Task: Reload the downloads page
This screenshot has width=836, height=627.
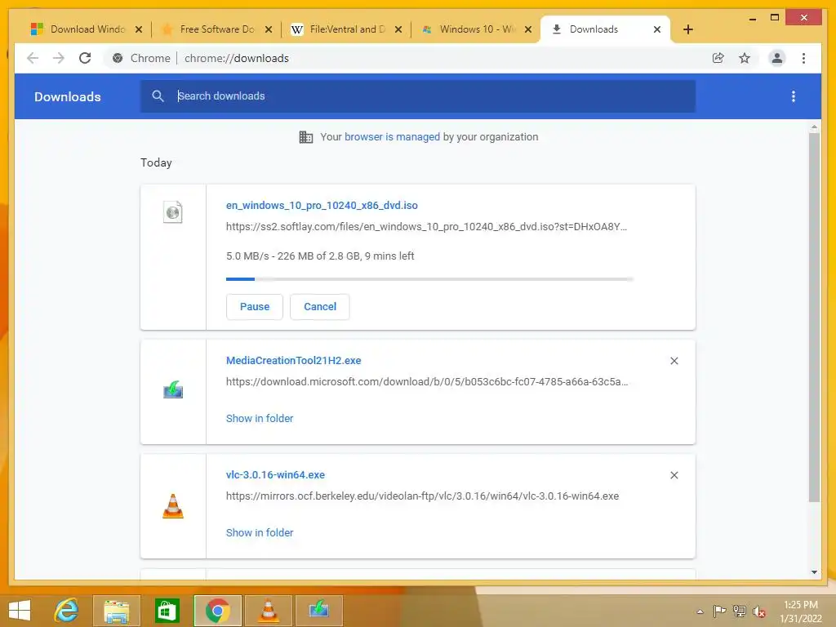Action: point(85,58)
